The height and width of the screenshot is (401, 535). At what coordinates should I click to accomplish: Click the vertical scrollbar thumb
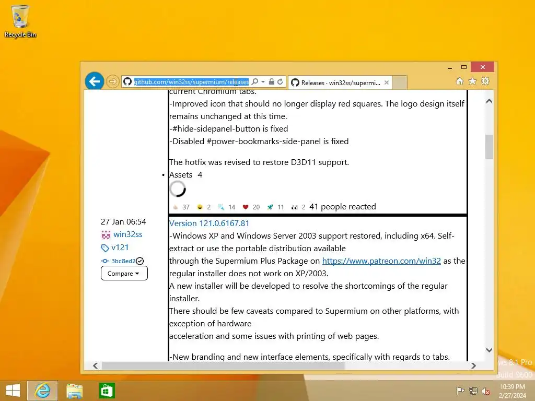tap(489, 147)
